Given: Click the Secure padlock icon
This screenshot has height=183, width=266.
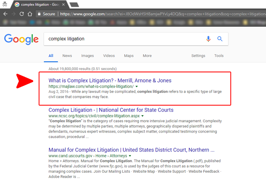Looking at the screenshot, I should pyautogui.click(x=39, y=14).
